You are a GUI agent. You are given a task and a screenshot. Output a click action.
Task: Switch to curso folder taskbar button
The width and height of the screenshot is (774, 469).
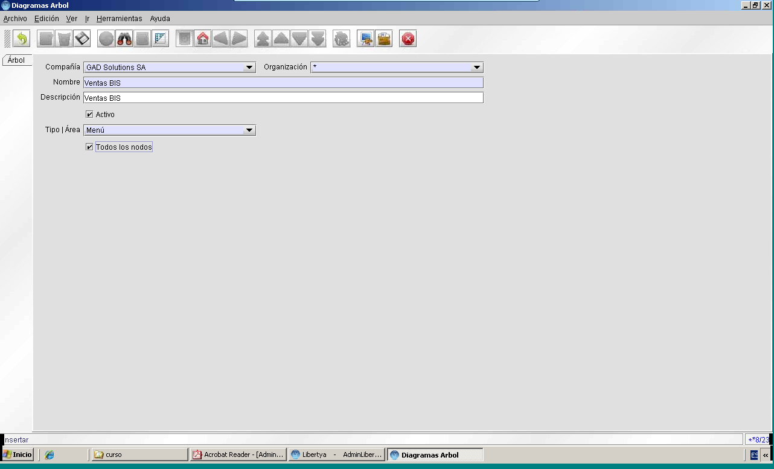click(139, 455)
